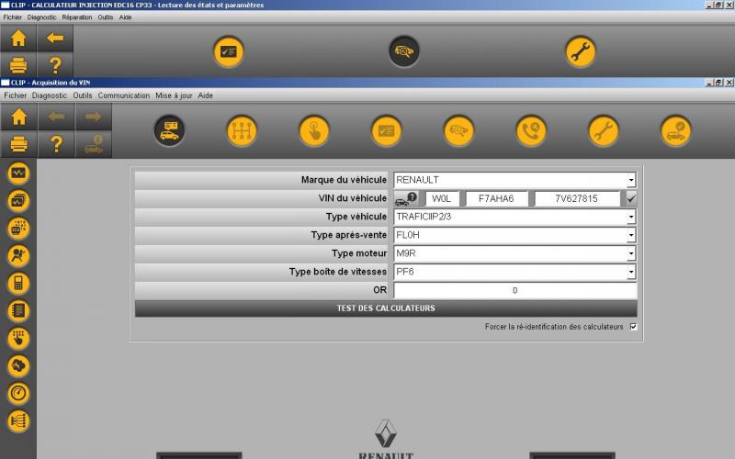
Task: Click the printer icon in the VIN window
Action: [x=18, y=144]
